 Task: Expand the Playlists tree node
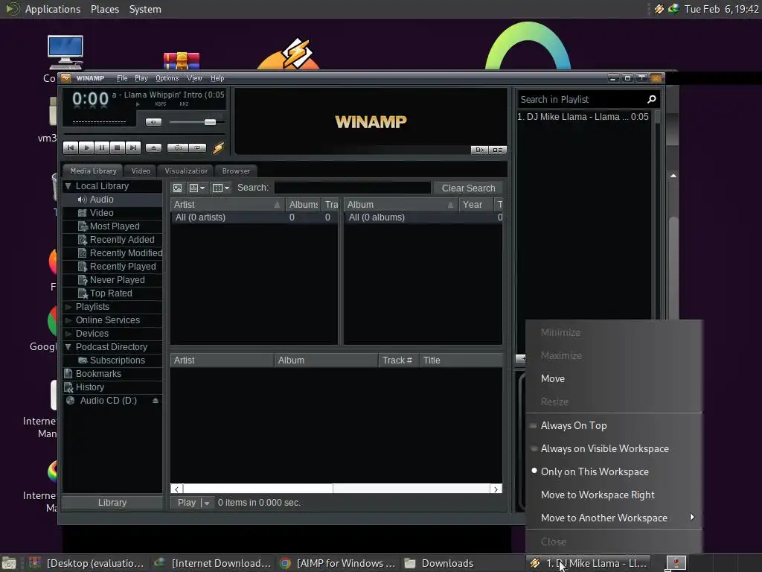coord(68,307)
